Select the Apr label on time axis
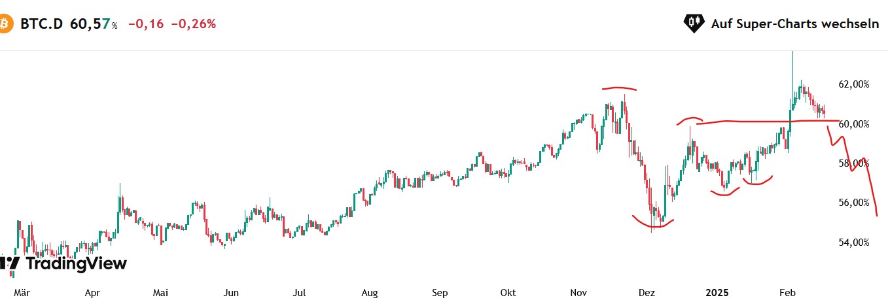888x302 pixels. (92, 293)
